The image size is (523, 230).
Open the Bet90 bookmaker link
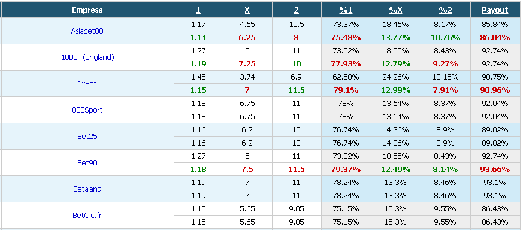87,163
